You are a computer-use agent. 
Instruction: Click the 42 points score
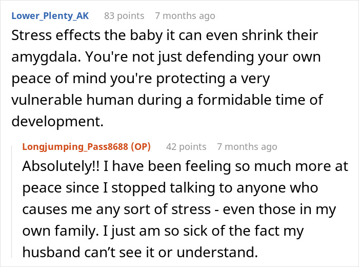186,147
